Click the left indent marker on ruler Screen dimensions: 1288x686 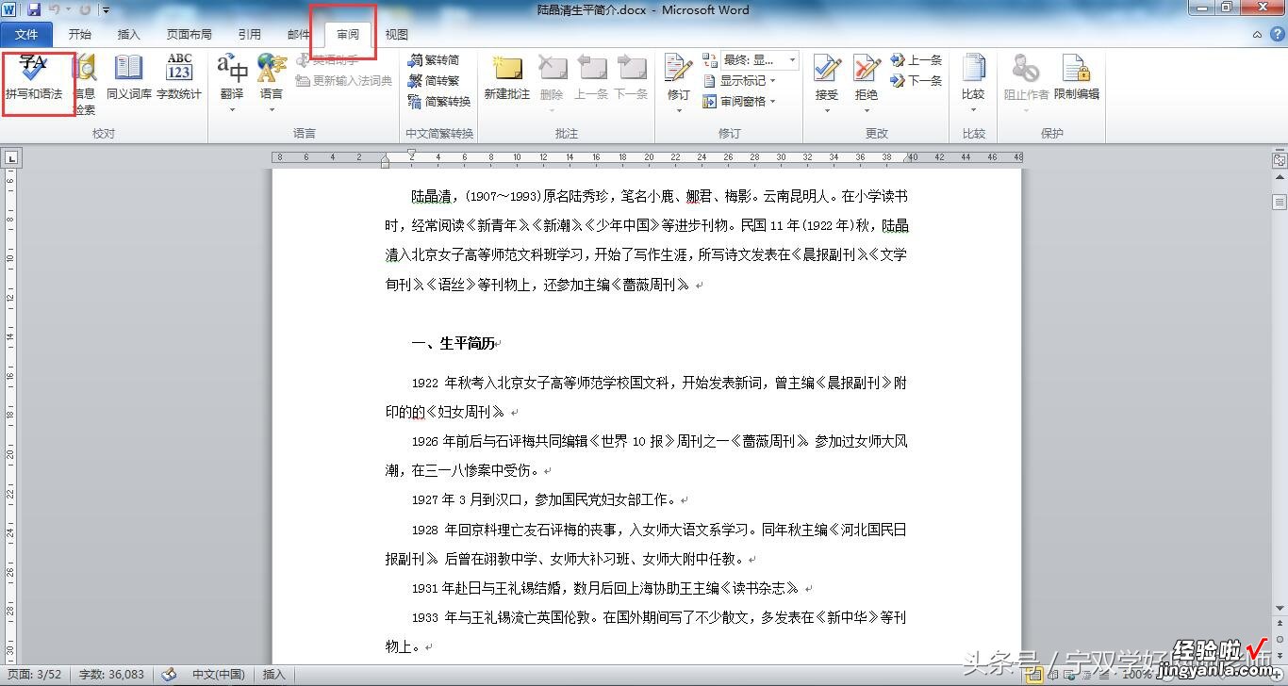tap(385, 163)
